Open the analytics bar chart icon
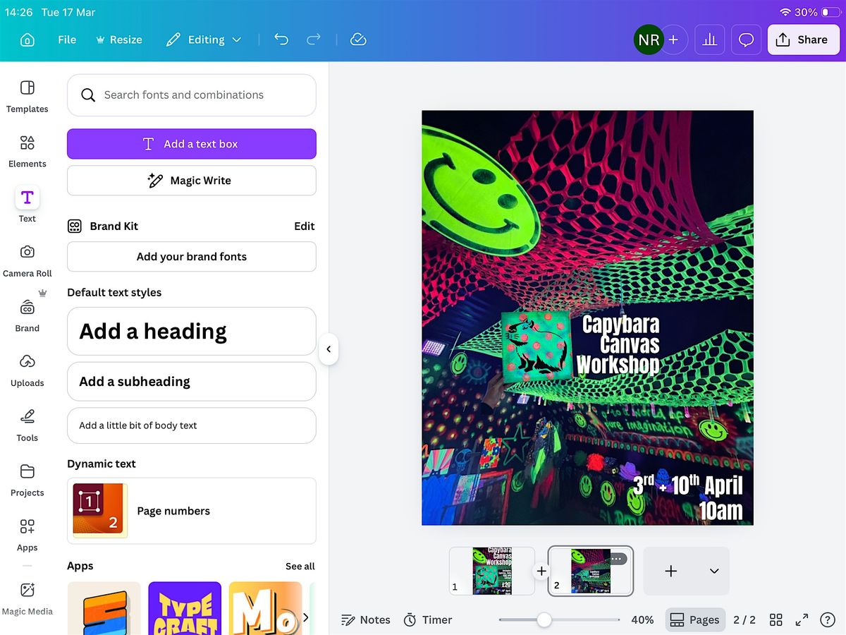Screen dimensions: 846x635 (709, 40)
